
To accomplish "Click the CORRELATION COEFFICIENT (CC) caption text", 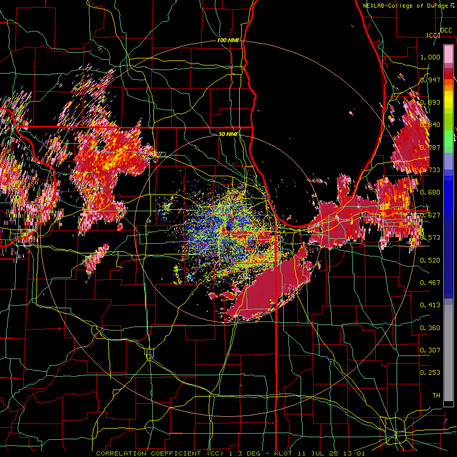I will tap(160, 453).
